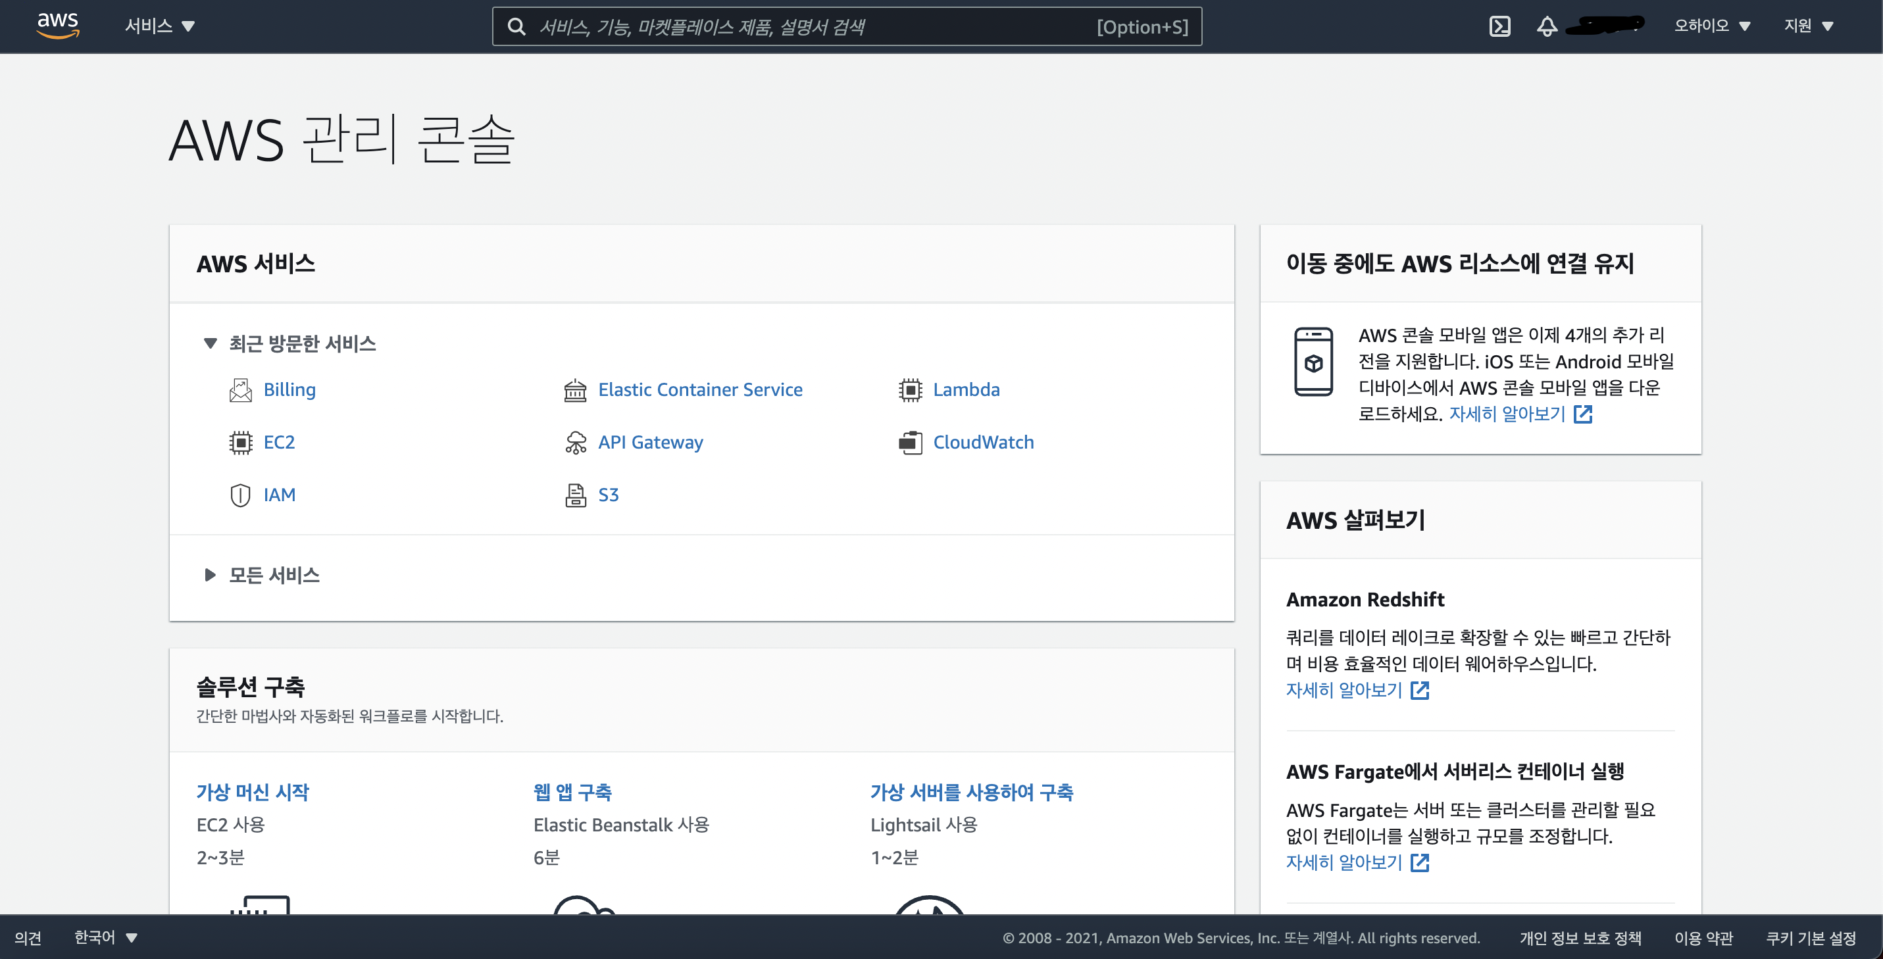The height and width of the screenshot is (959, 1883).
Task: Click the IAM shield icon
Action: point(241,495)
